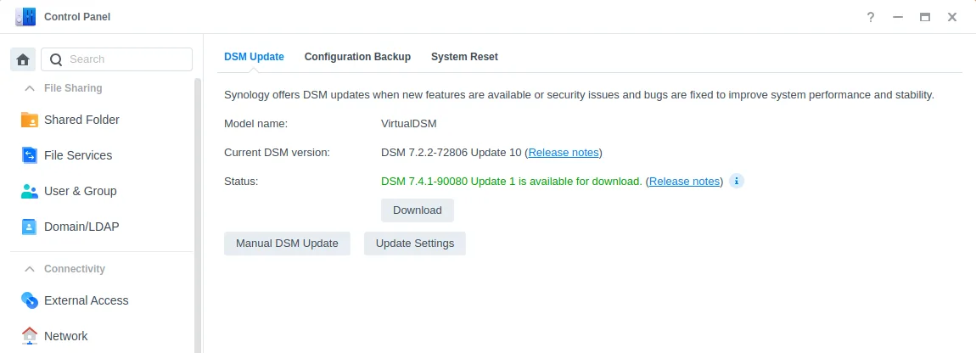Switch to the System Reset tab
Screen dimensions: 976x353
point(464,57)
